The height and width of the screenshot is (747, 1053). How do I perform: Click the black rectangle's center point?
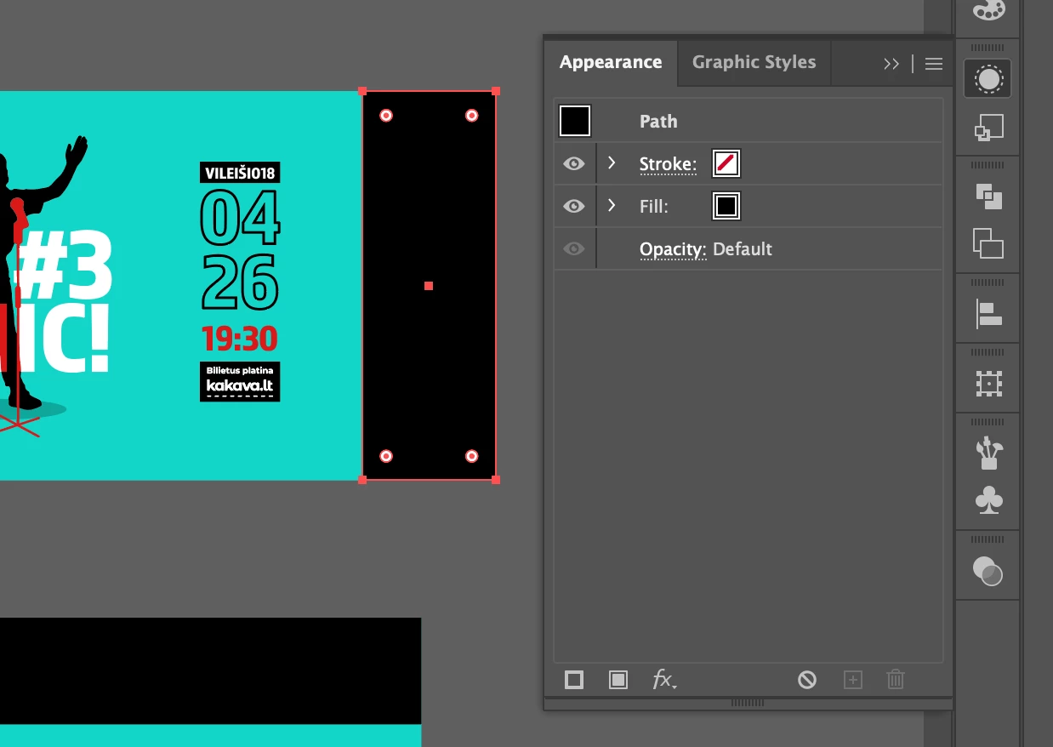pos(429,286)
